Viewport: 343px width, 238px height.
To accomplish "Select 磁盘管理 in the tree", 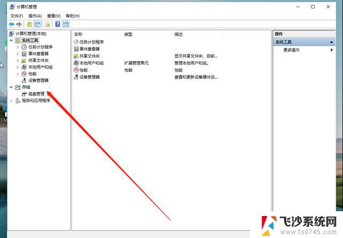I will (36, 94).
